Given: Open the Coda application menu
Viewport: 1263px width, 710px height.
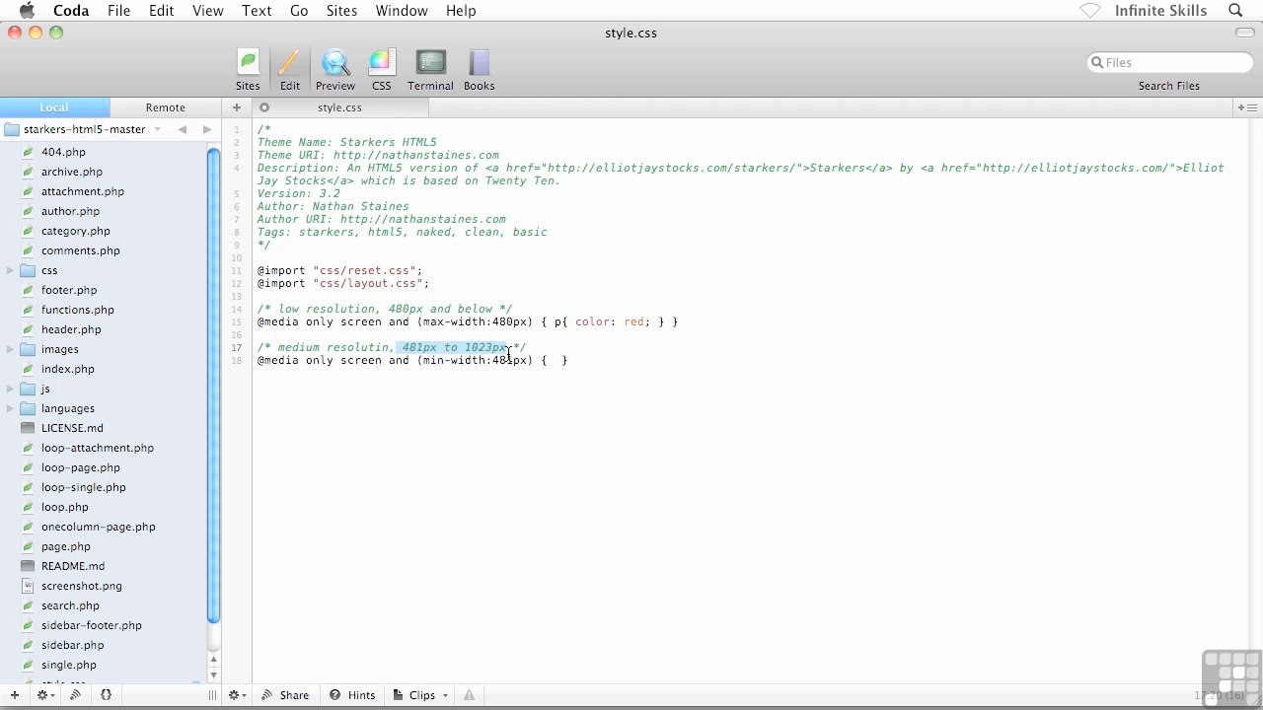Looking at the screenshot, I should tap(71, 11).
